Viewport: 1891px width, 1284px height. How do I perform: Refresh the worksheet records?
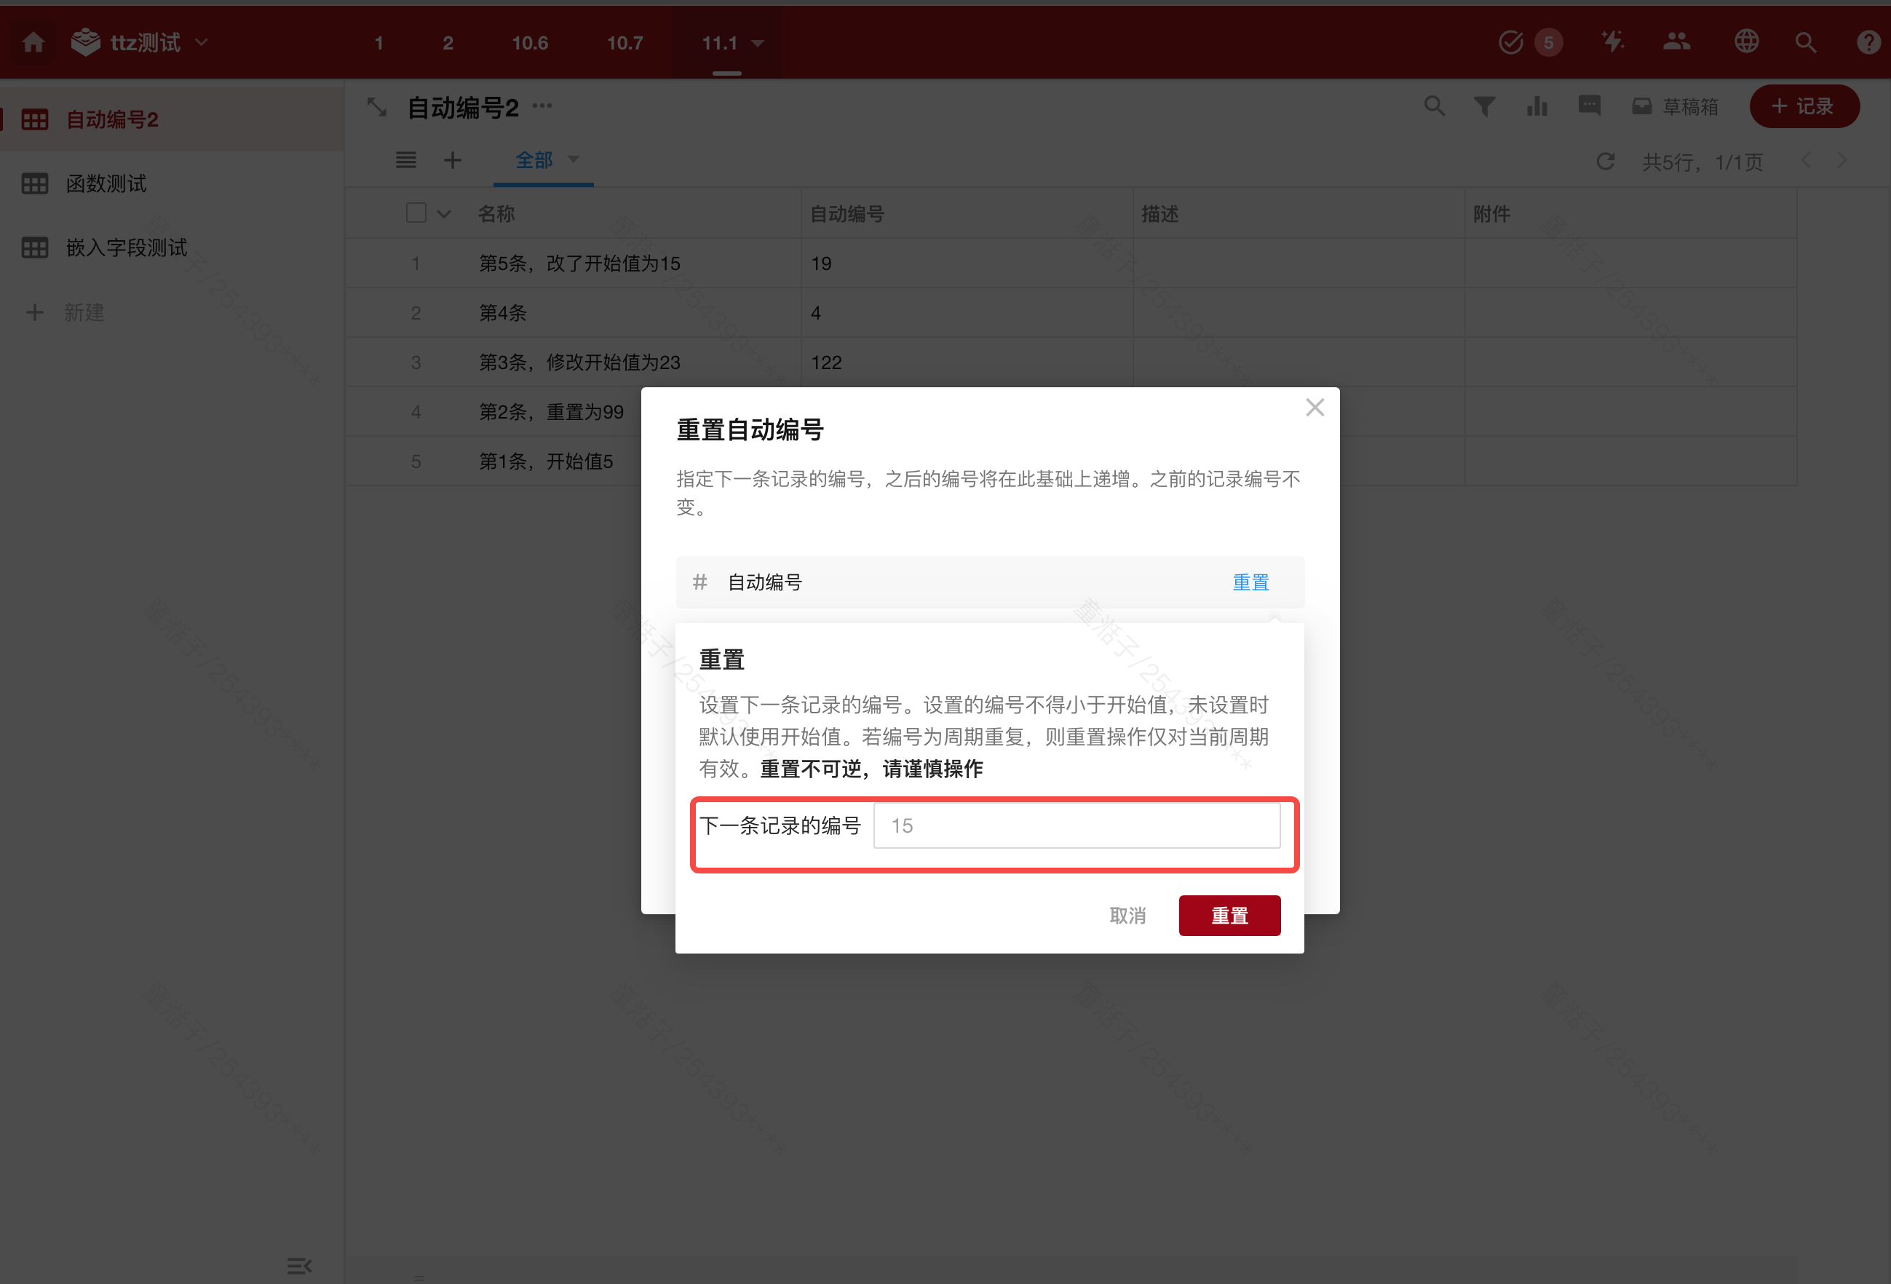coord(1604,161)
